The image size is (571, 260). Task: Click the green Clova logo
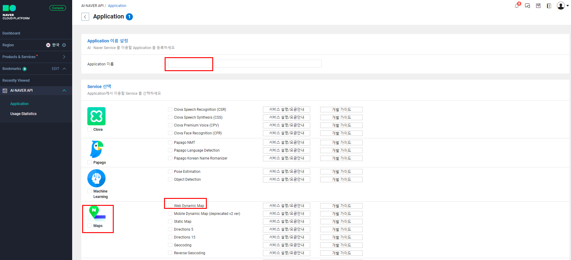coord(96,116)
